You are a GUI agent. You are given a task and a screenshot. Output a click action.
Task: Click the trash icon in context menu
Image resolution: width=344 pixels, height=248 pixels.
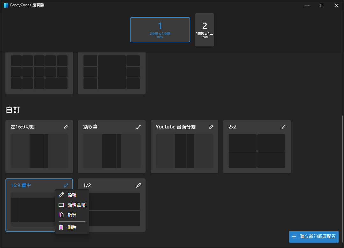coord(61,227)
